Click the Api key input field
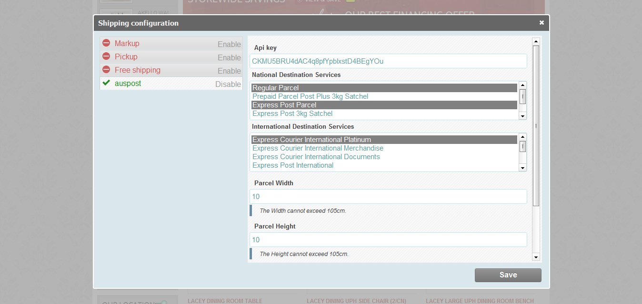Screen dimensions: 642x304 pos(388,61)
